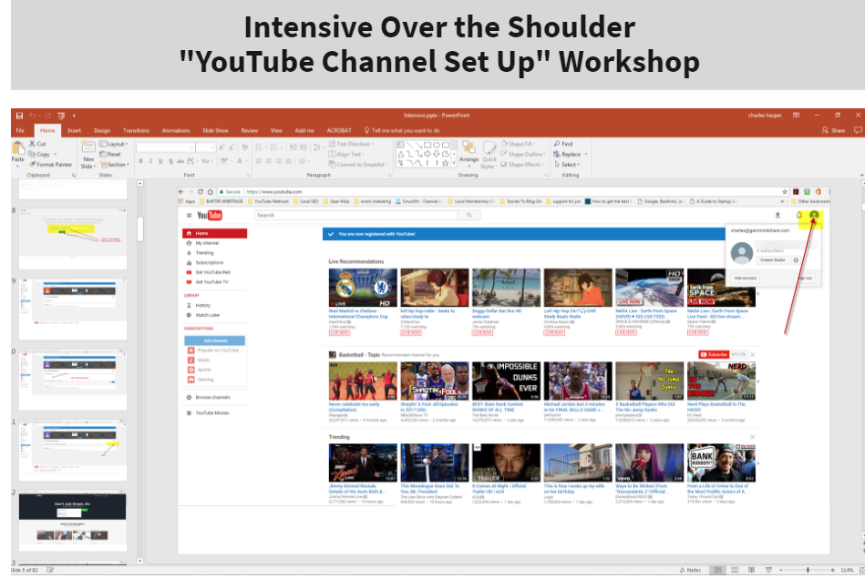865x578 pixels.
Task: Clear all formatting icon in Font group
Action: tap(245, 147)
